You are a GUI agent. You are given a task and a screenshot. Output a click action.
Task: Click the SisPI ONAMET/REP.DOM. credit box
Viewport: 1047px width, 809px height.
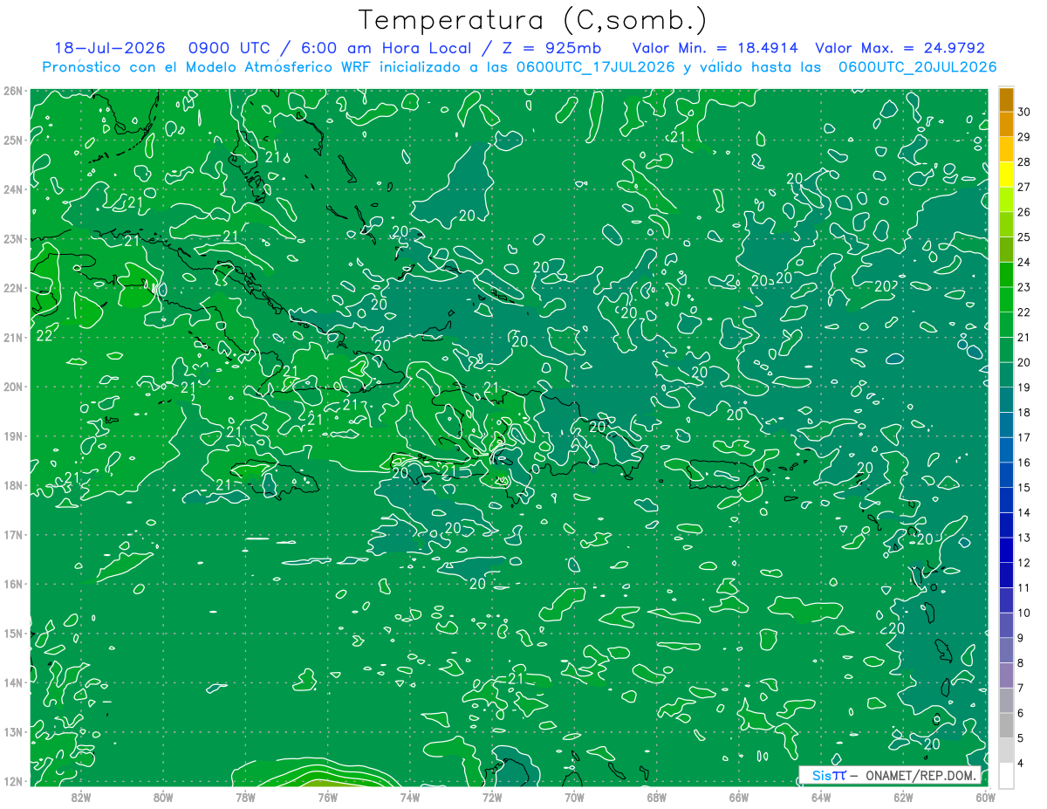tap(889, 776)
